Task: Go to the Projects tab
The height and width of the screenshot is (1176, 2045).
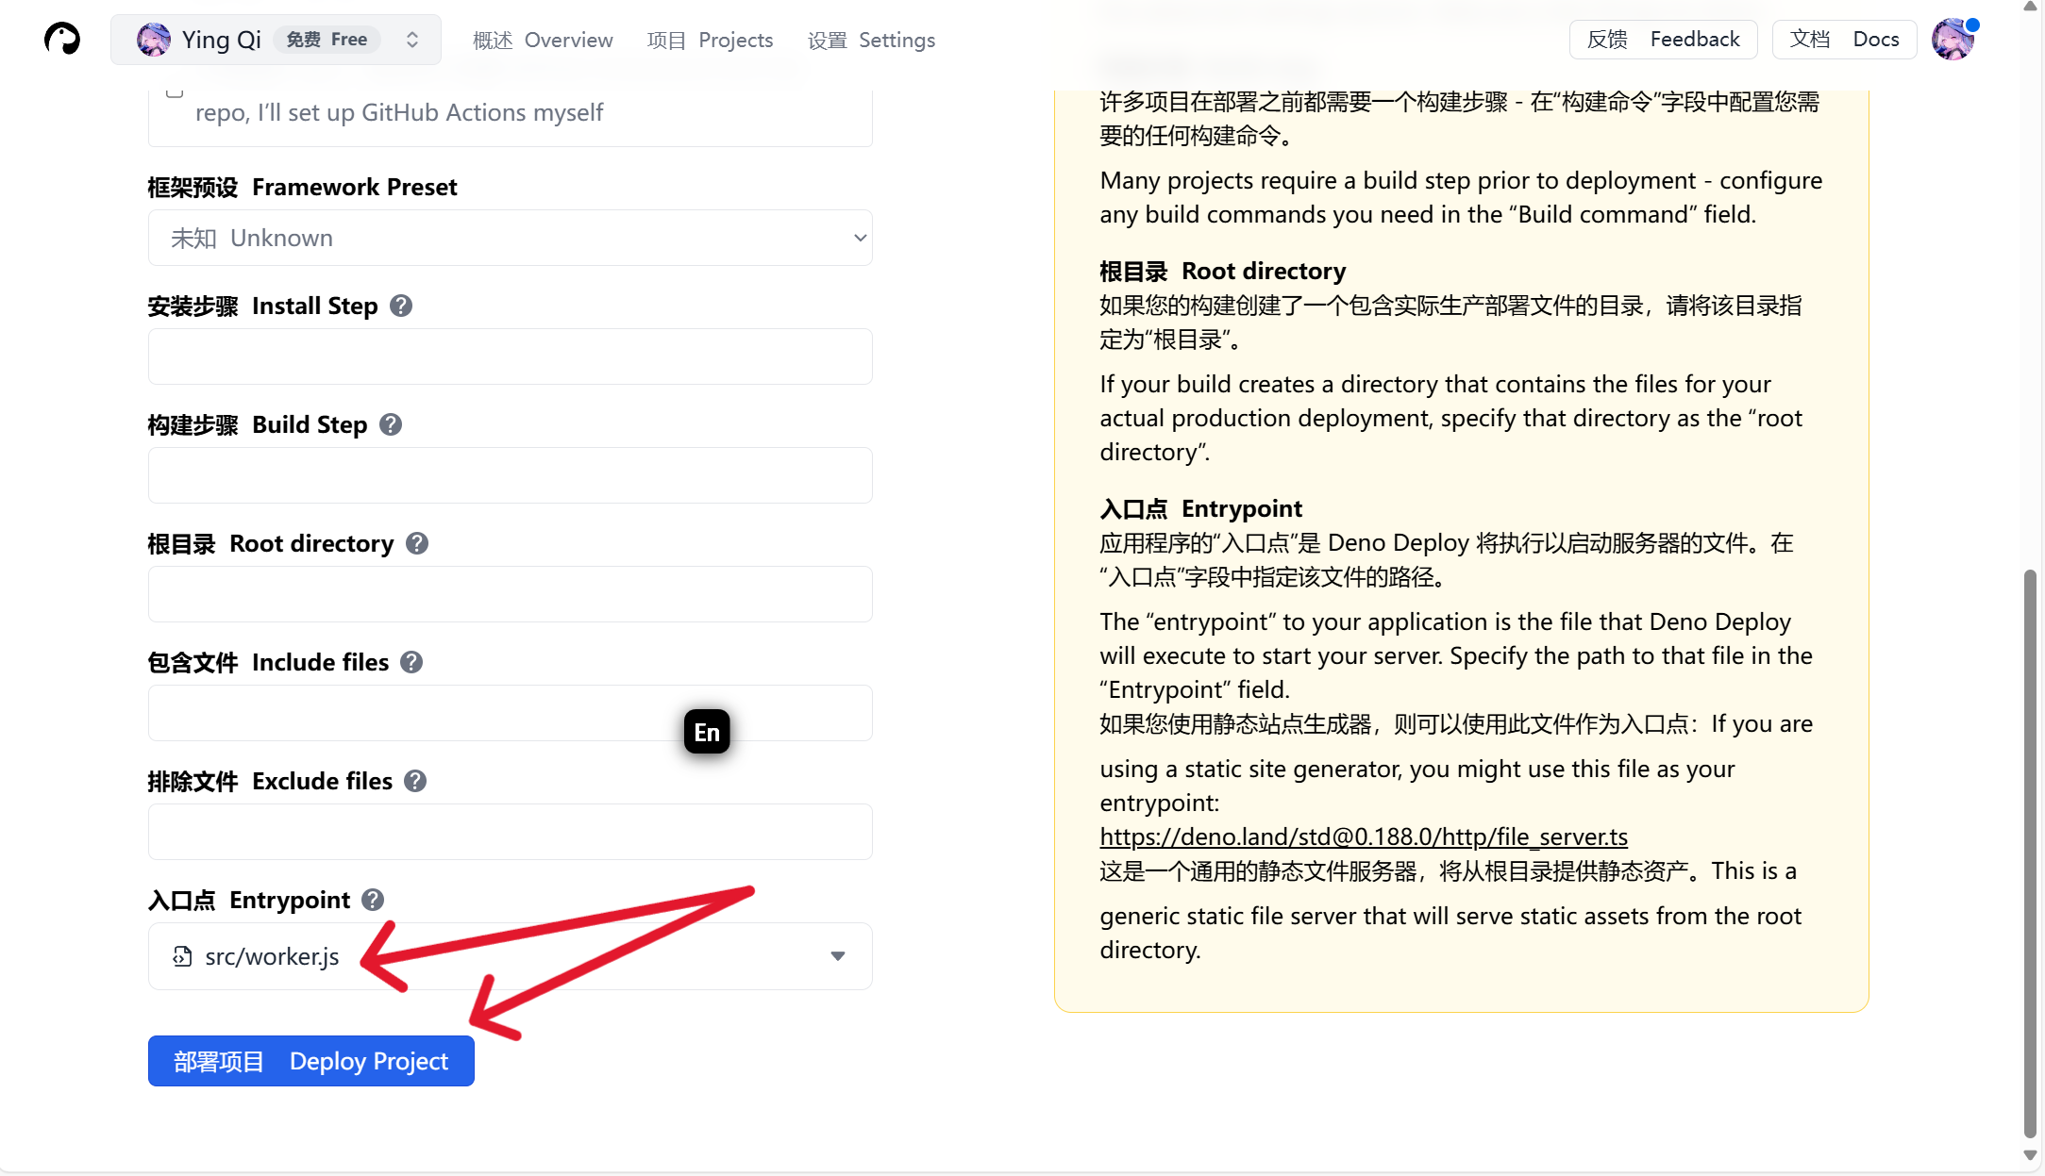Action: 710,40
